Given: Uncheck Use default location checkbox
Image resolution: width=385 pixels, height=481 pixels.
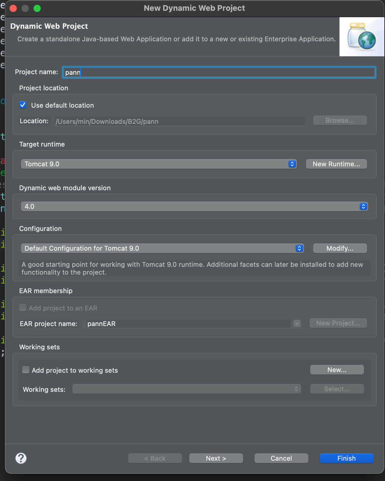Looking at the screenshot, I should click(x=23, y=105).
